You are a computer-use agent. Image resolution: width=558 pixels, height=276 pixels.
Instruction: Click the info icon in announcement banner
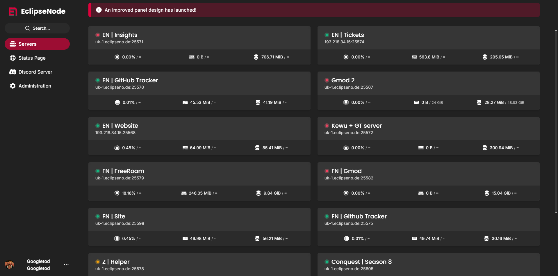pos(99,10)
